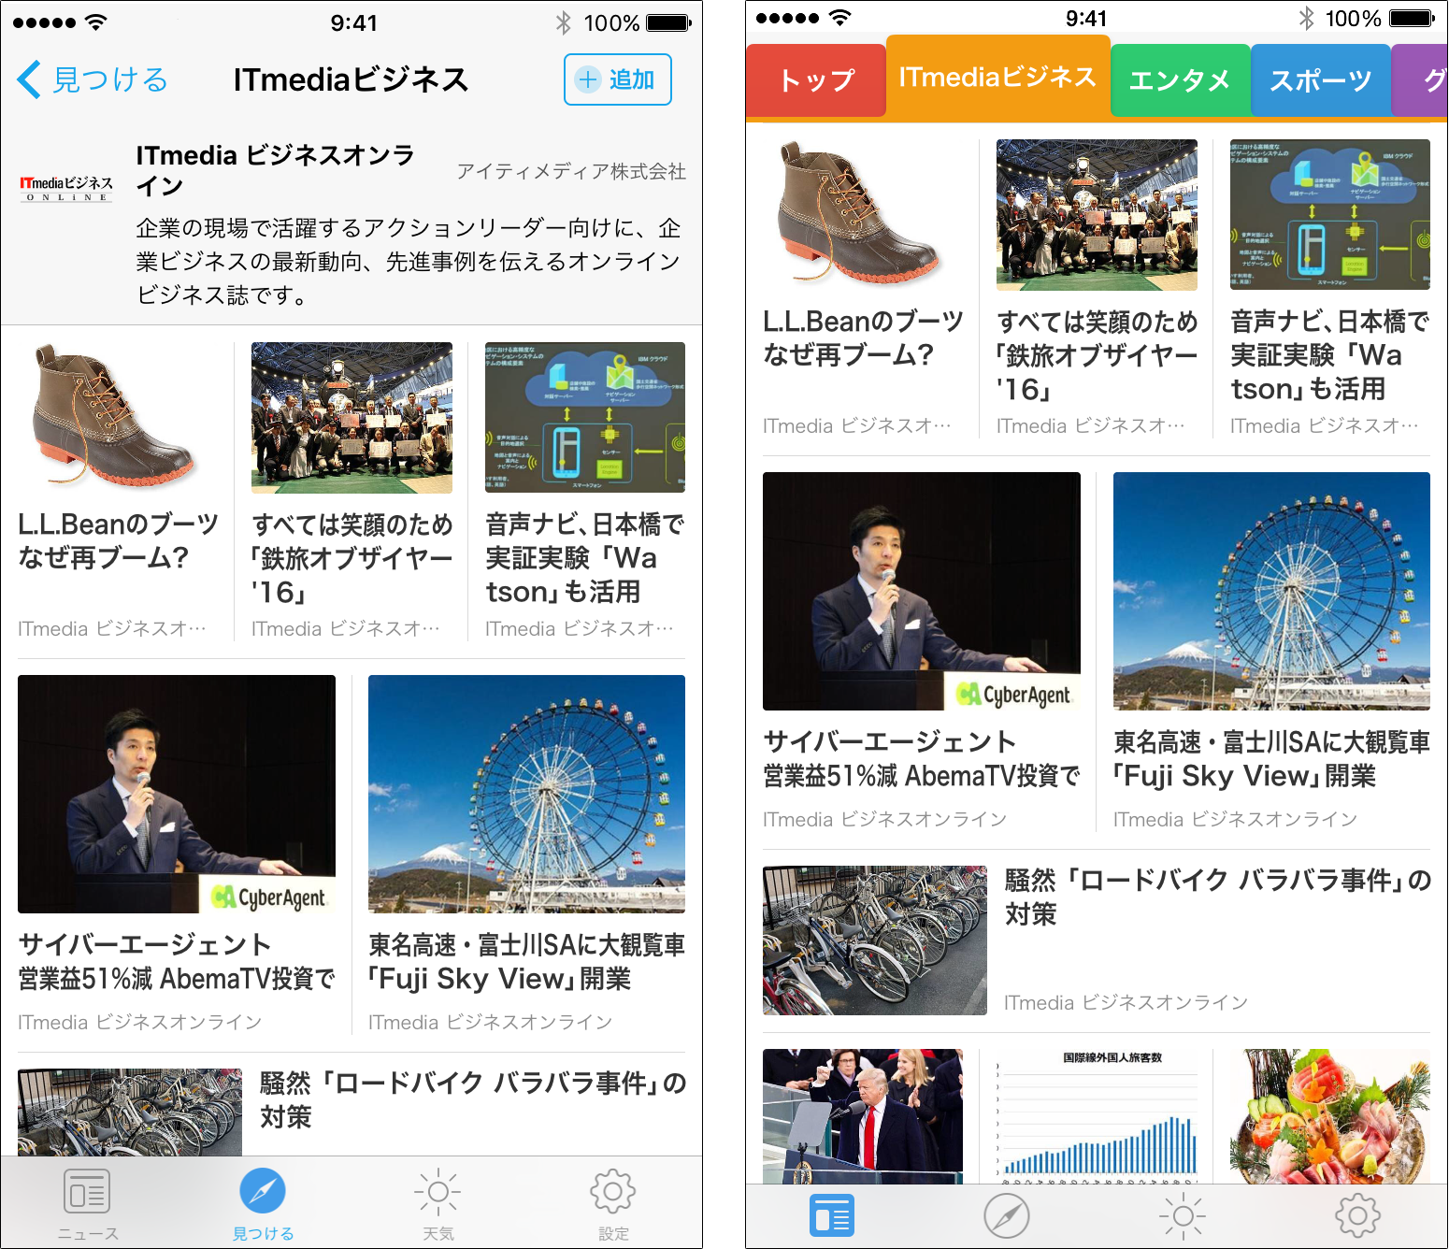The width and height of the screenshot is (1449, 1249).
Task: Open the sashimi seafood photo article
Action: (1330, 1116)
